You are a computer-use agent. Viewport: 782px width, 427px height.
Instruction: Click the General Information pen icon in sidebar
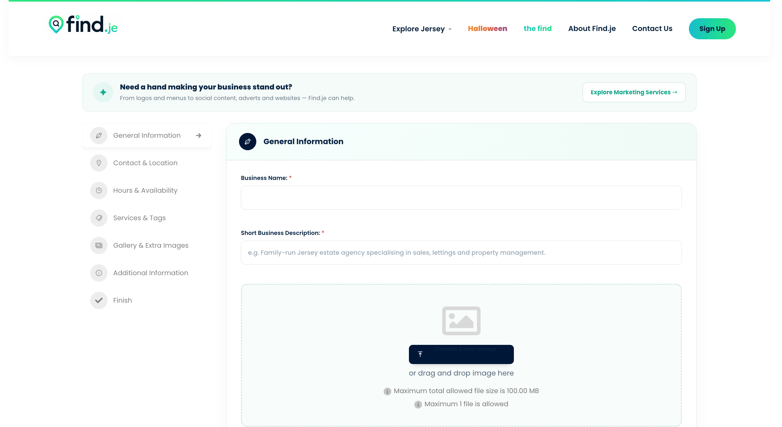coord(99,136)
